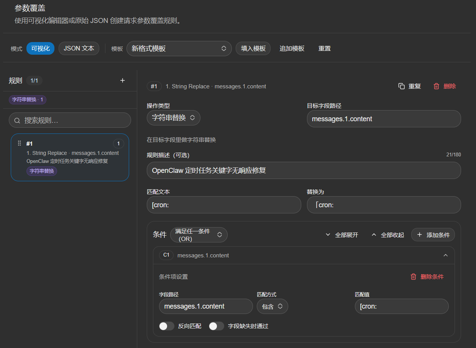Click the search magnifier icon in rules search

[x=17, y=120]
